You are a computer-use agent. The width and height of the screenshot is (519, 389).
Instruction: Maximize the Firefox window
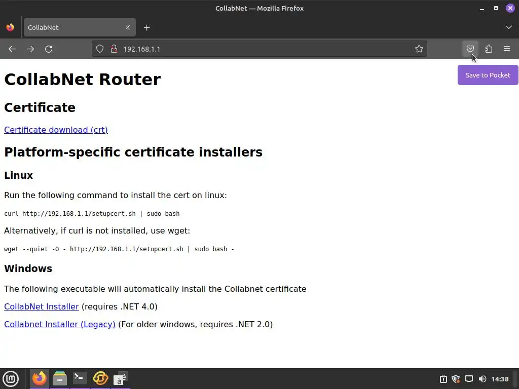pyautogui.click(x=496, y=8)
